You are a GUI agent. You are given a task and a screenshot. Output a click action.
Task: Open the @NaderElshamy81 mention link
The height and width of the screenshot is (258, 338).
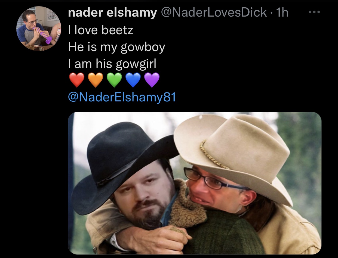coord(122,97)
